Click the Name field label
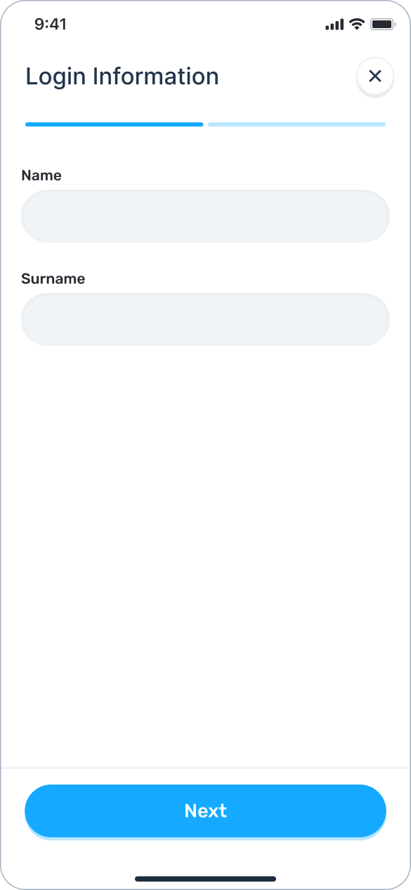The width and height of the screenshot is (411, 890). coord(41,176)
